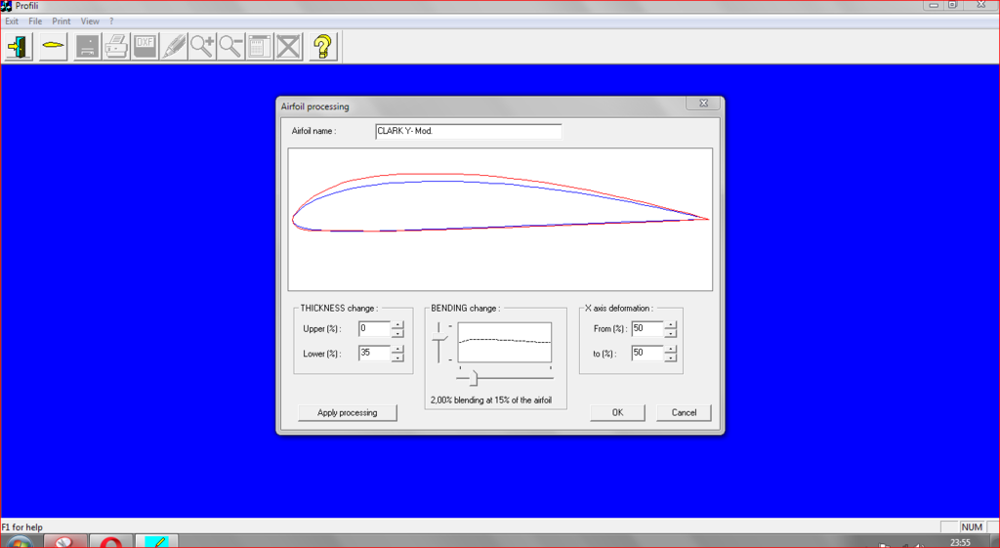Viewport: 1000px width, 548px height.
Task: Dismiss the dialog with the Cancel button
Action: point(684,412)
